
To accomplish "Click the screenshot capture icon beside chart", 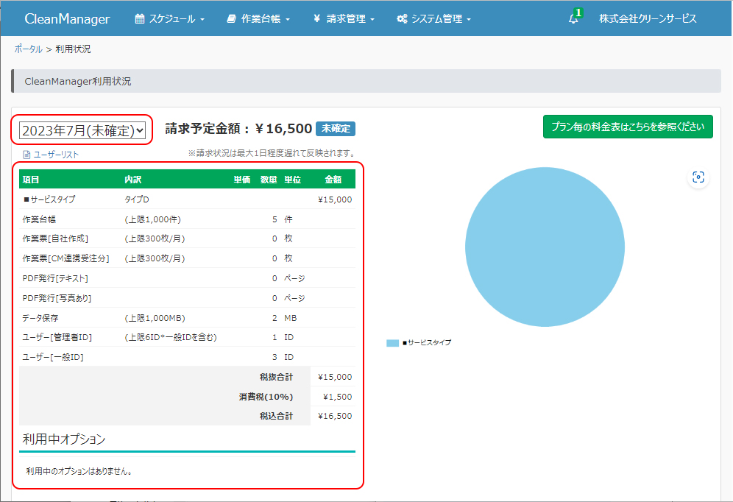I will pos(698,177).
